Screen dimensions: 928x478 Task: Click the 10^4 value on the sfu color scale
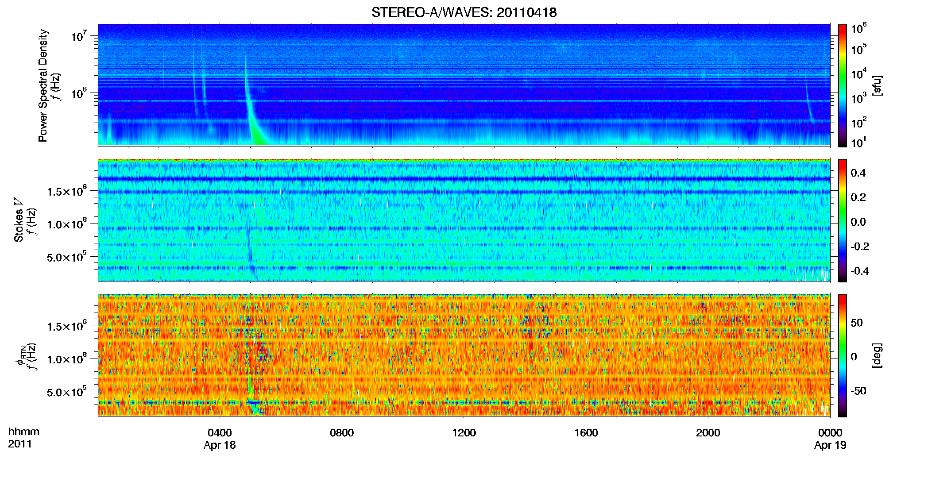[859, 73]
